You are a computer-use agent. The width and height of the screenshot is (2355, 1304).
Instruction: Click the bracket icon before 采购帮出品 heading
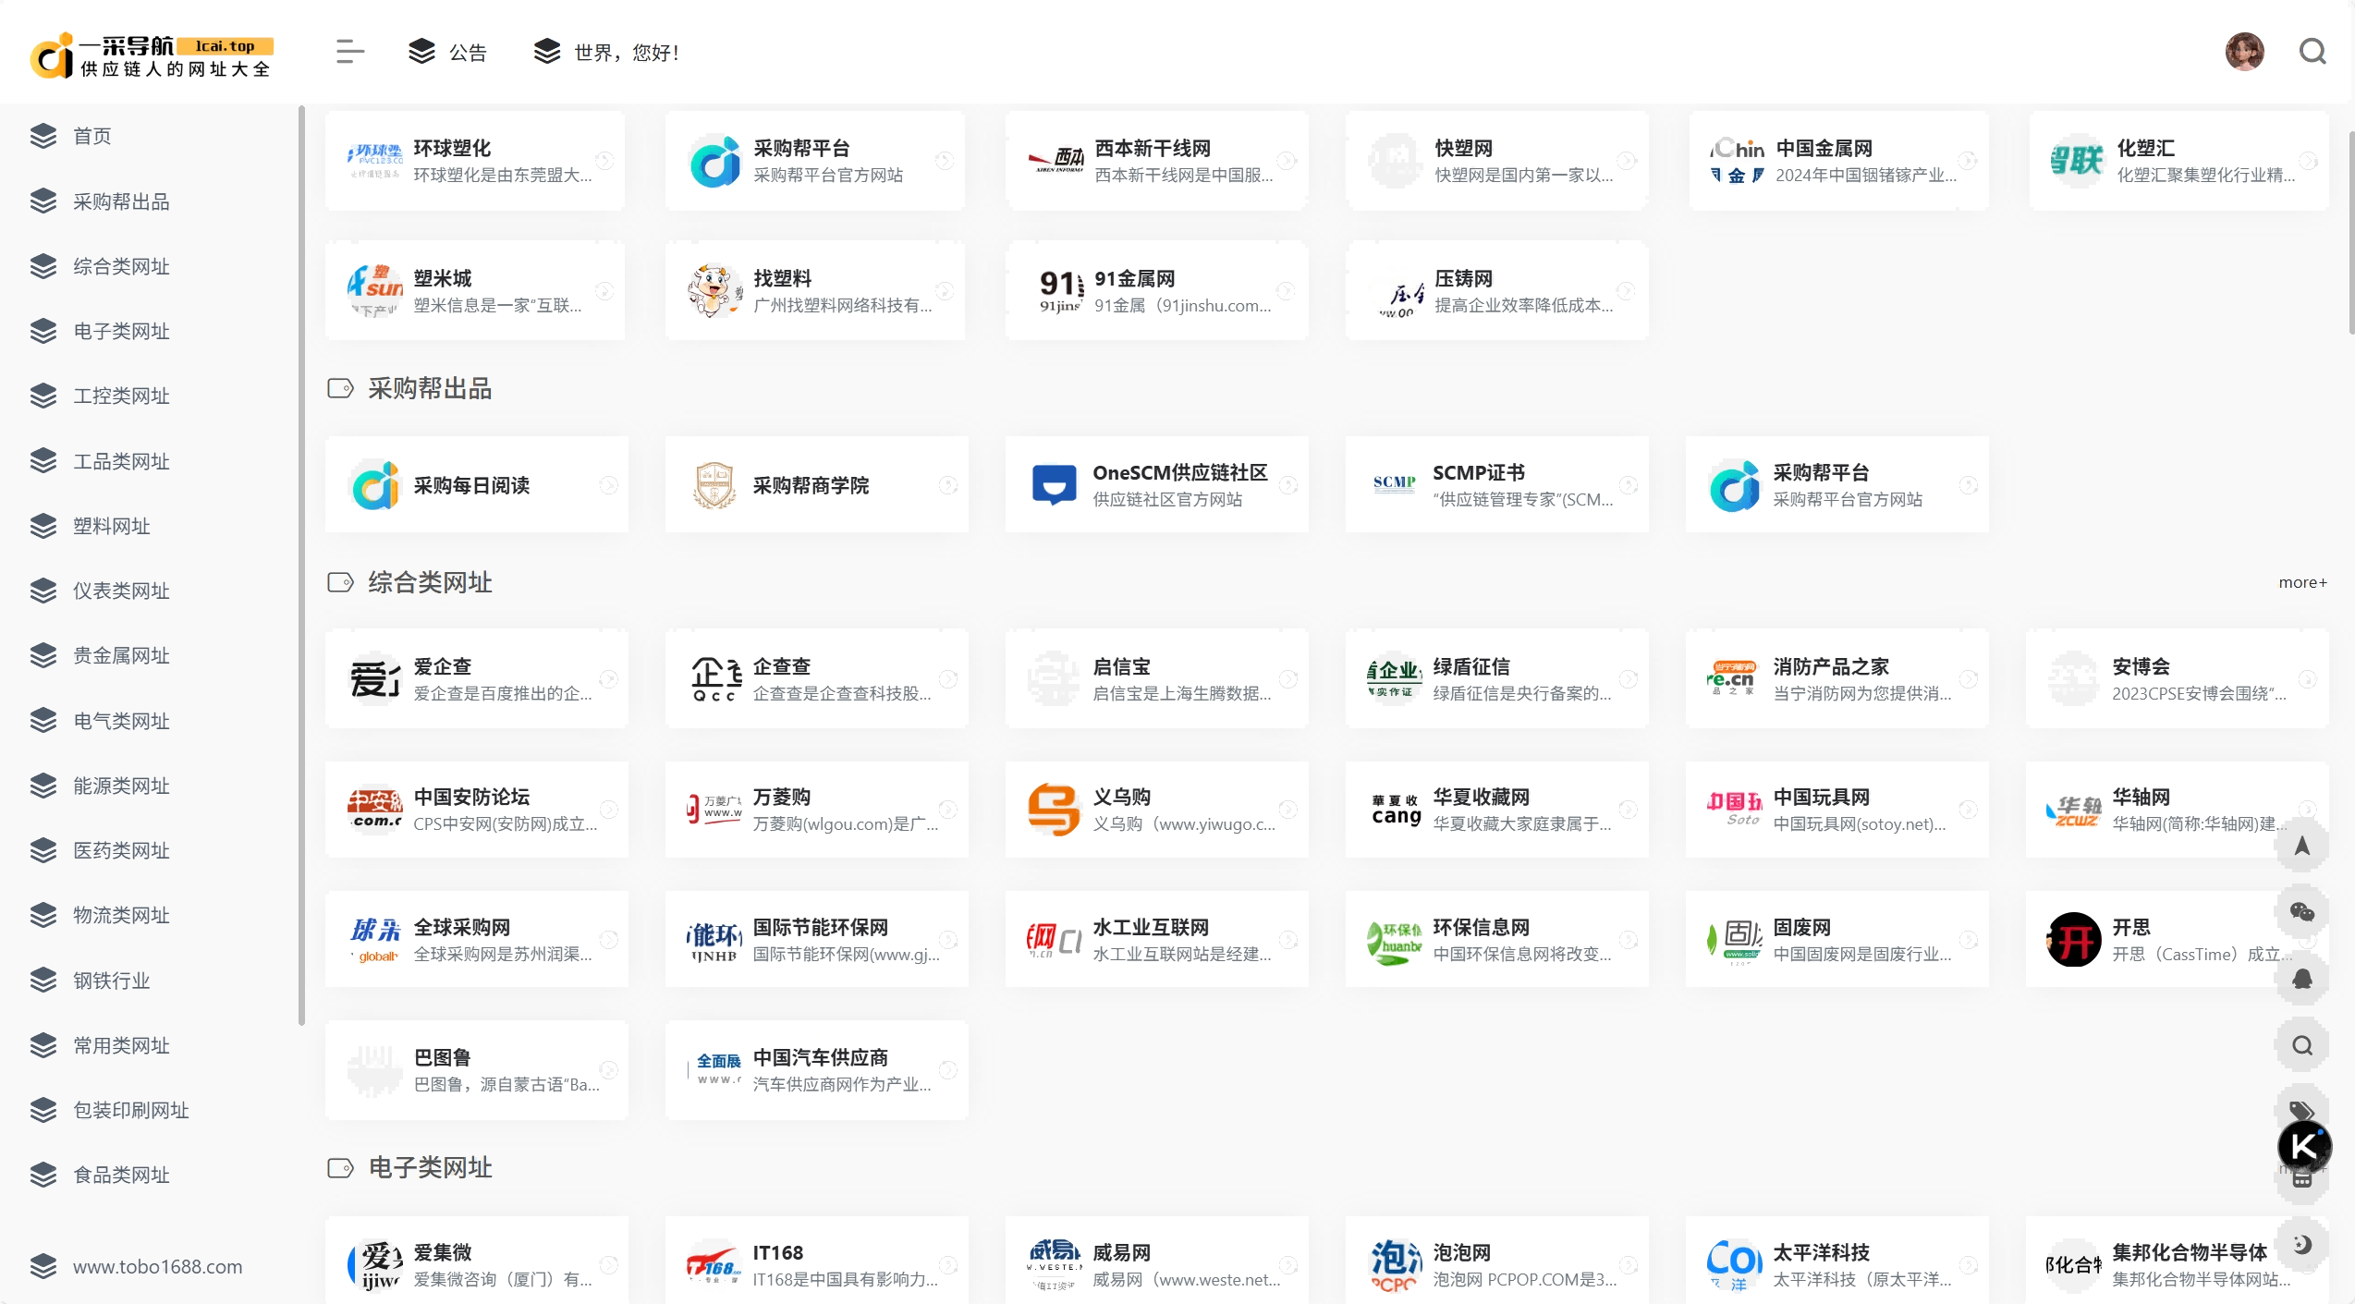coord(339,388)
